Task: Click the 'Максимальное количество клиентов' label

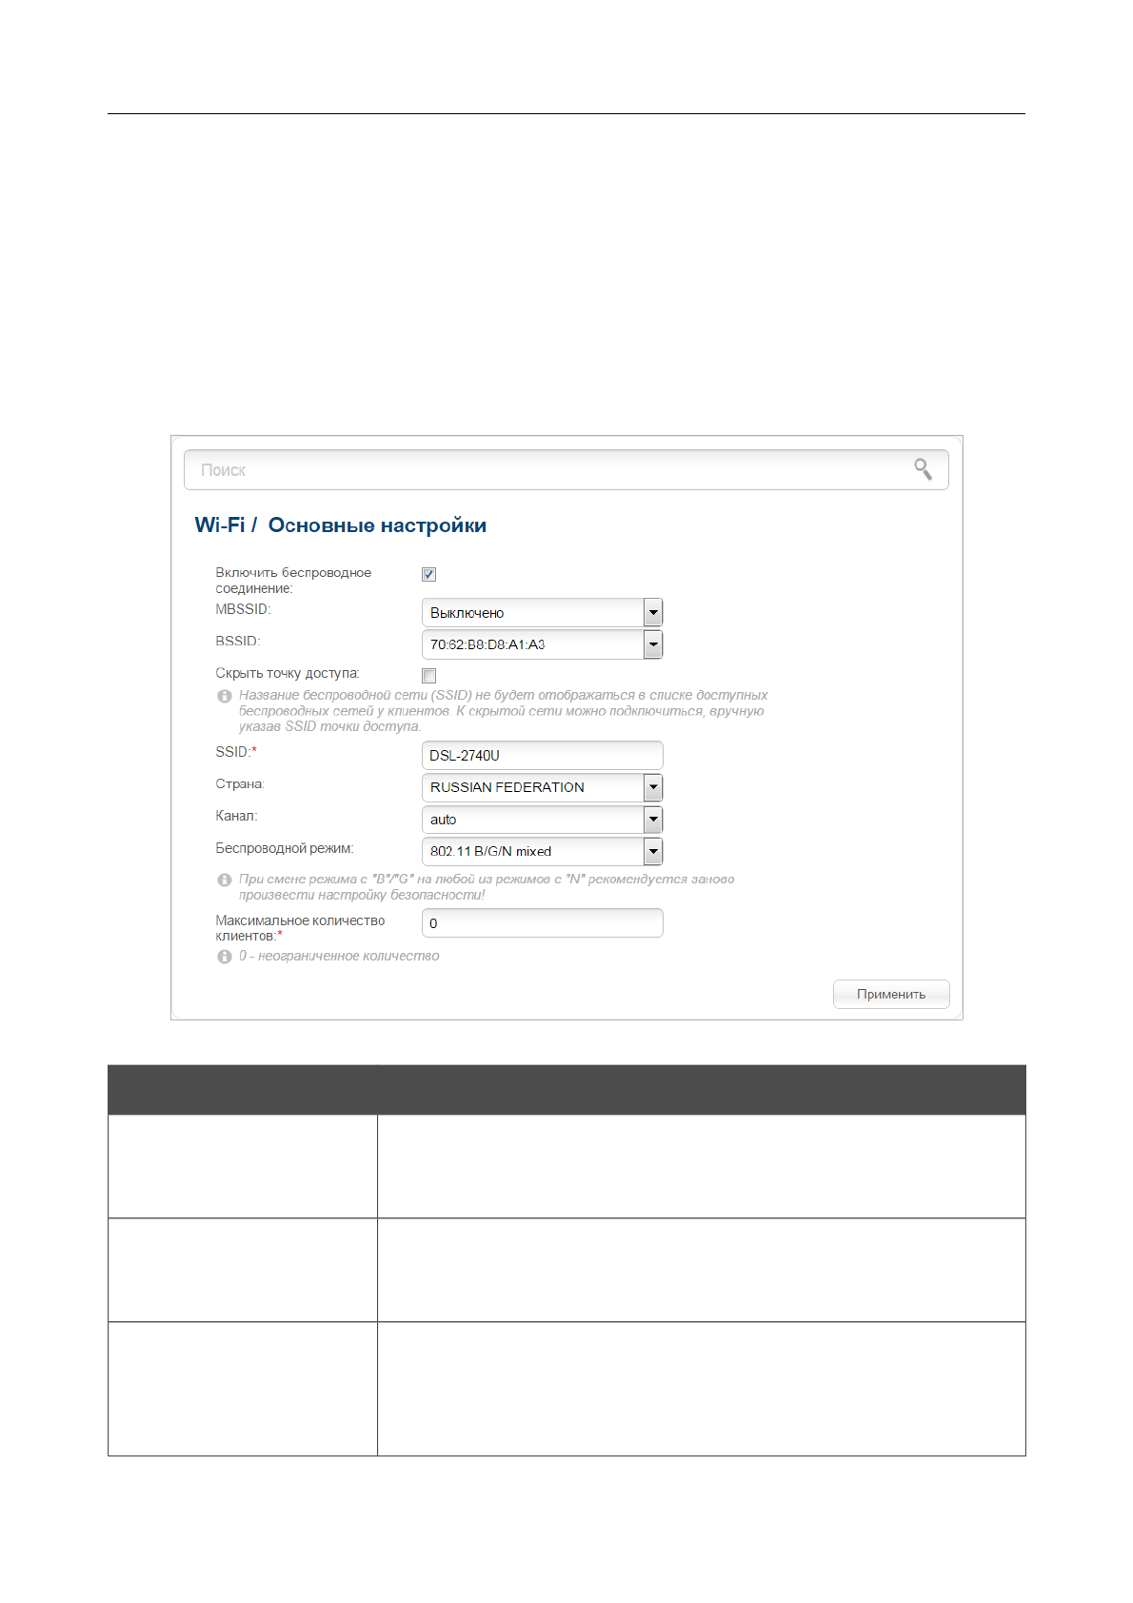Action: pyautogui.click(x=300, y=928)
